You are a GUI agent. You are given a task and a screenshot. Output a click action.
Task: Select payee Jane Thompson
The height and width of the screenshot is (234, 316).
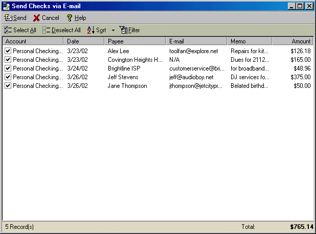[127, 86]
